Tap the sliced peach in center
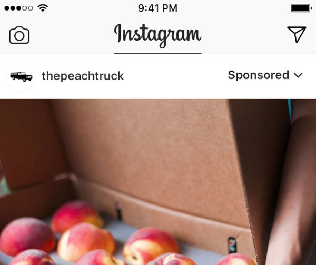This screenshot has width=316, height=265. pyautogui.click(x=150, y=246)
